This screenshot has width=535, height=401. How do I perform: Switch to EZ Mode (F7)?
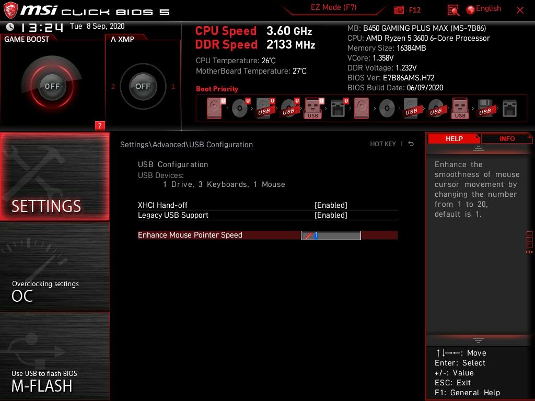(x=333, y=7)
